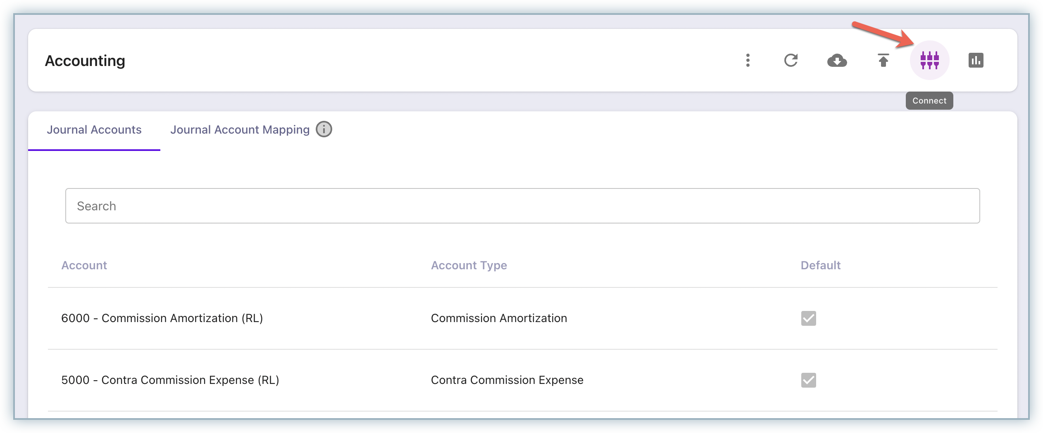Click the upload arrow icon
The width and height of the screenshot is (1043, 433).
coord(883,60)
